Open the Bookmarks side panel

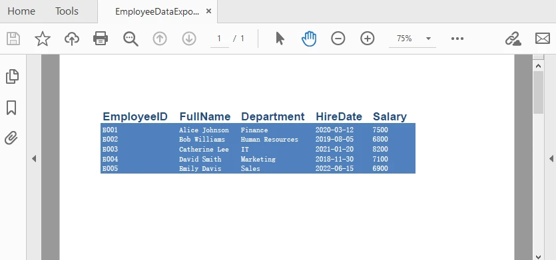coord(11,107)
